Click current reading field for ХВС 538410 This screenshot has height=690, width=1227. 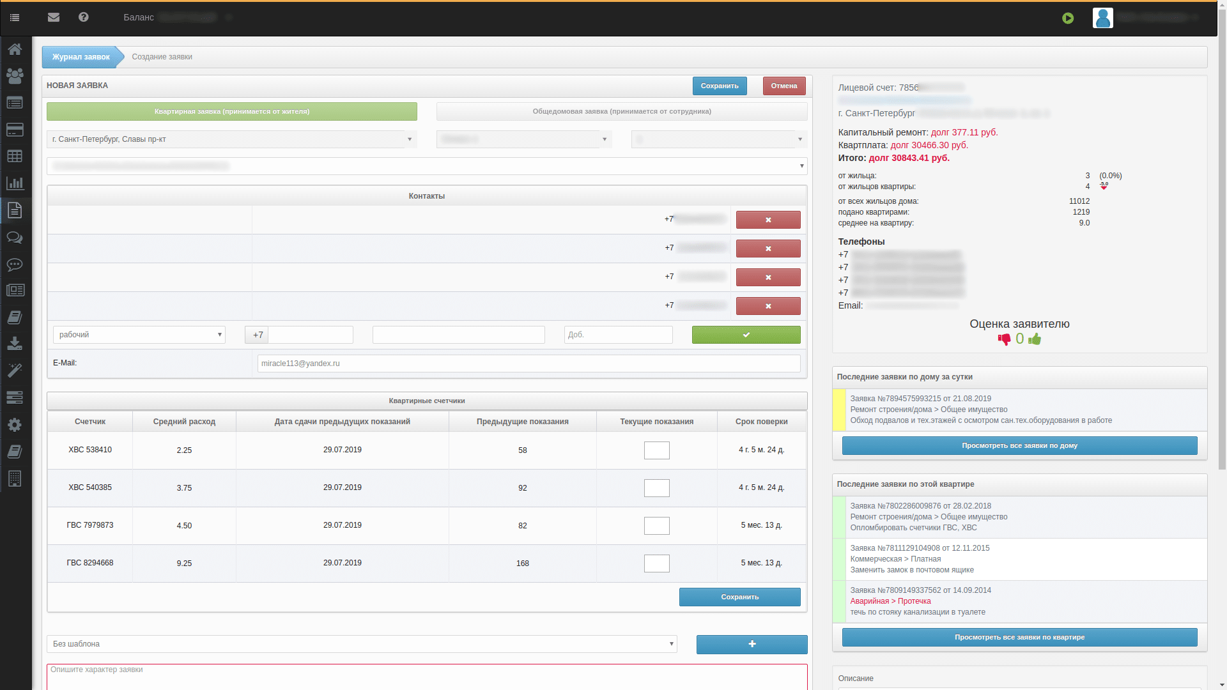tap(656, 450)
